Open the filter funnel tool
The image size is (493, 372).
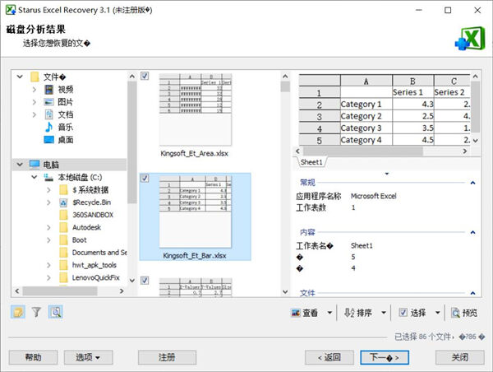point(36,312)
